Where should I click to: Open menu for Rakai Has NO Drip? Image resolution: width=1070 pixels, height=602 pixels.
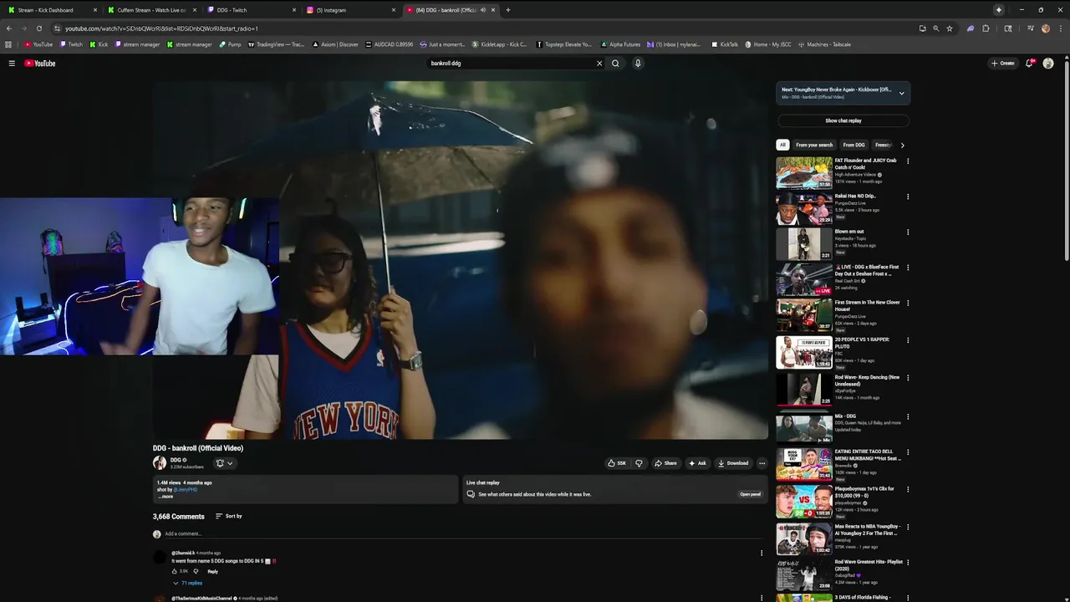click(908, 197)
